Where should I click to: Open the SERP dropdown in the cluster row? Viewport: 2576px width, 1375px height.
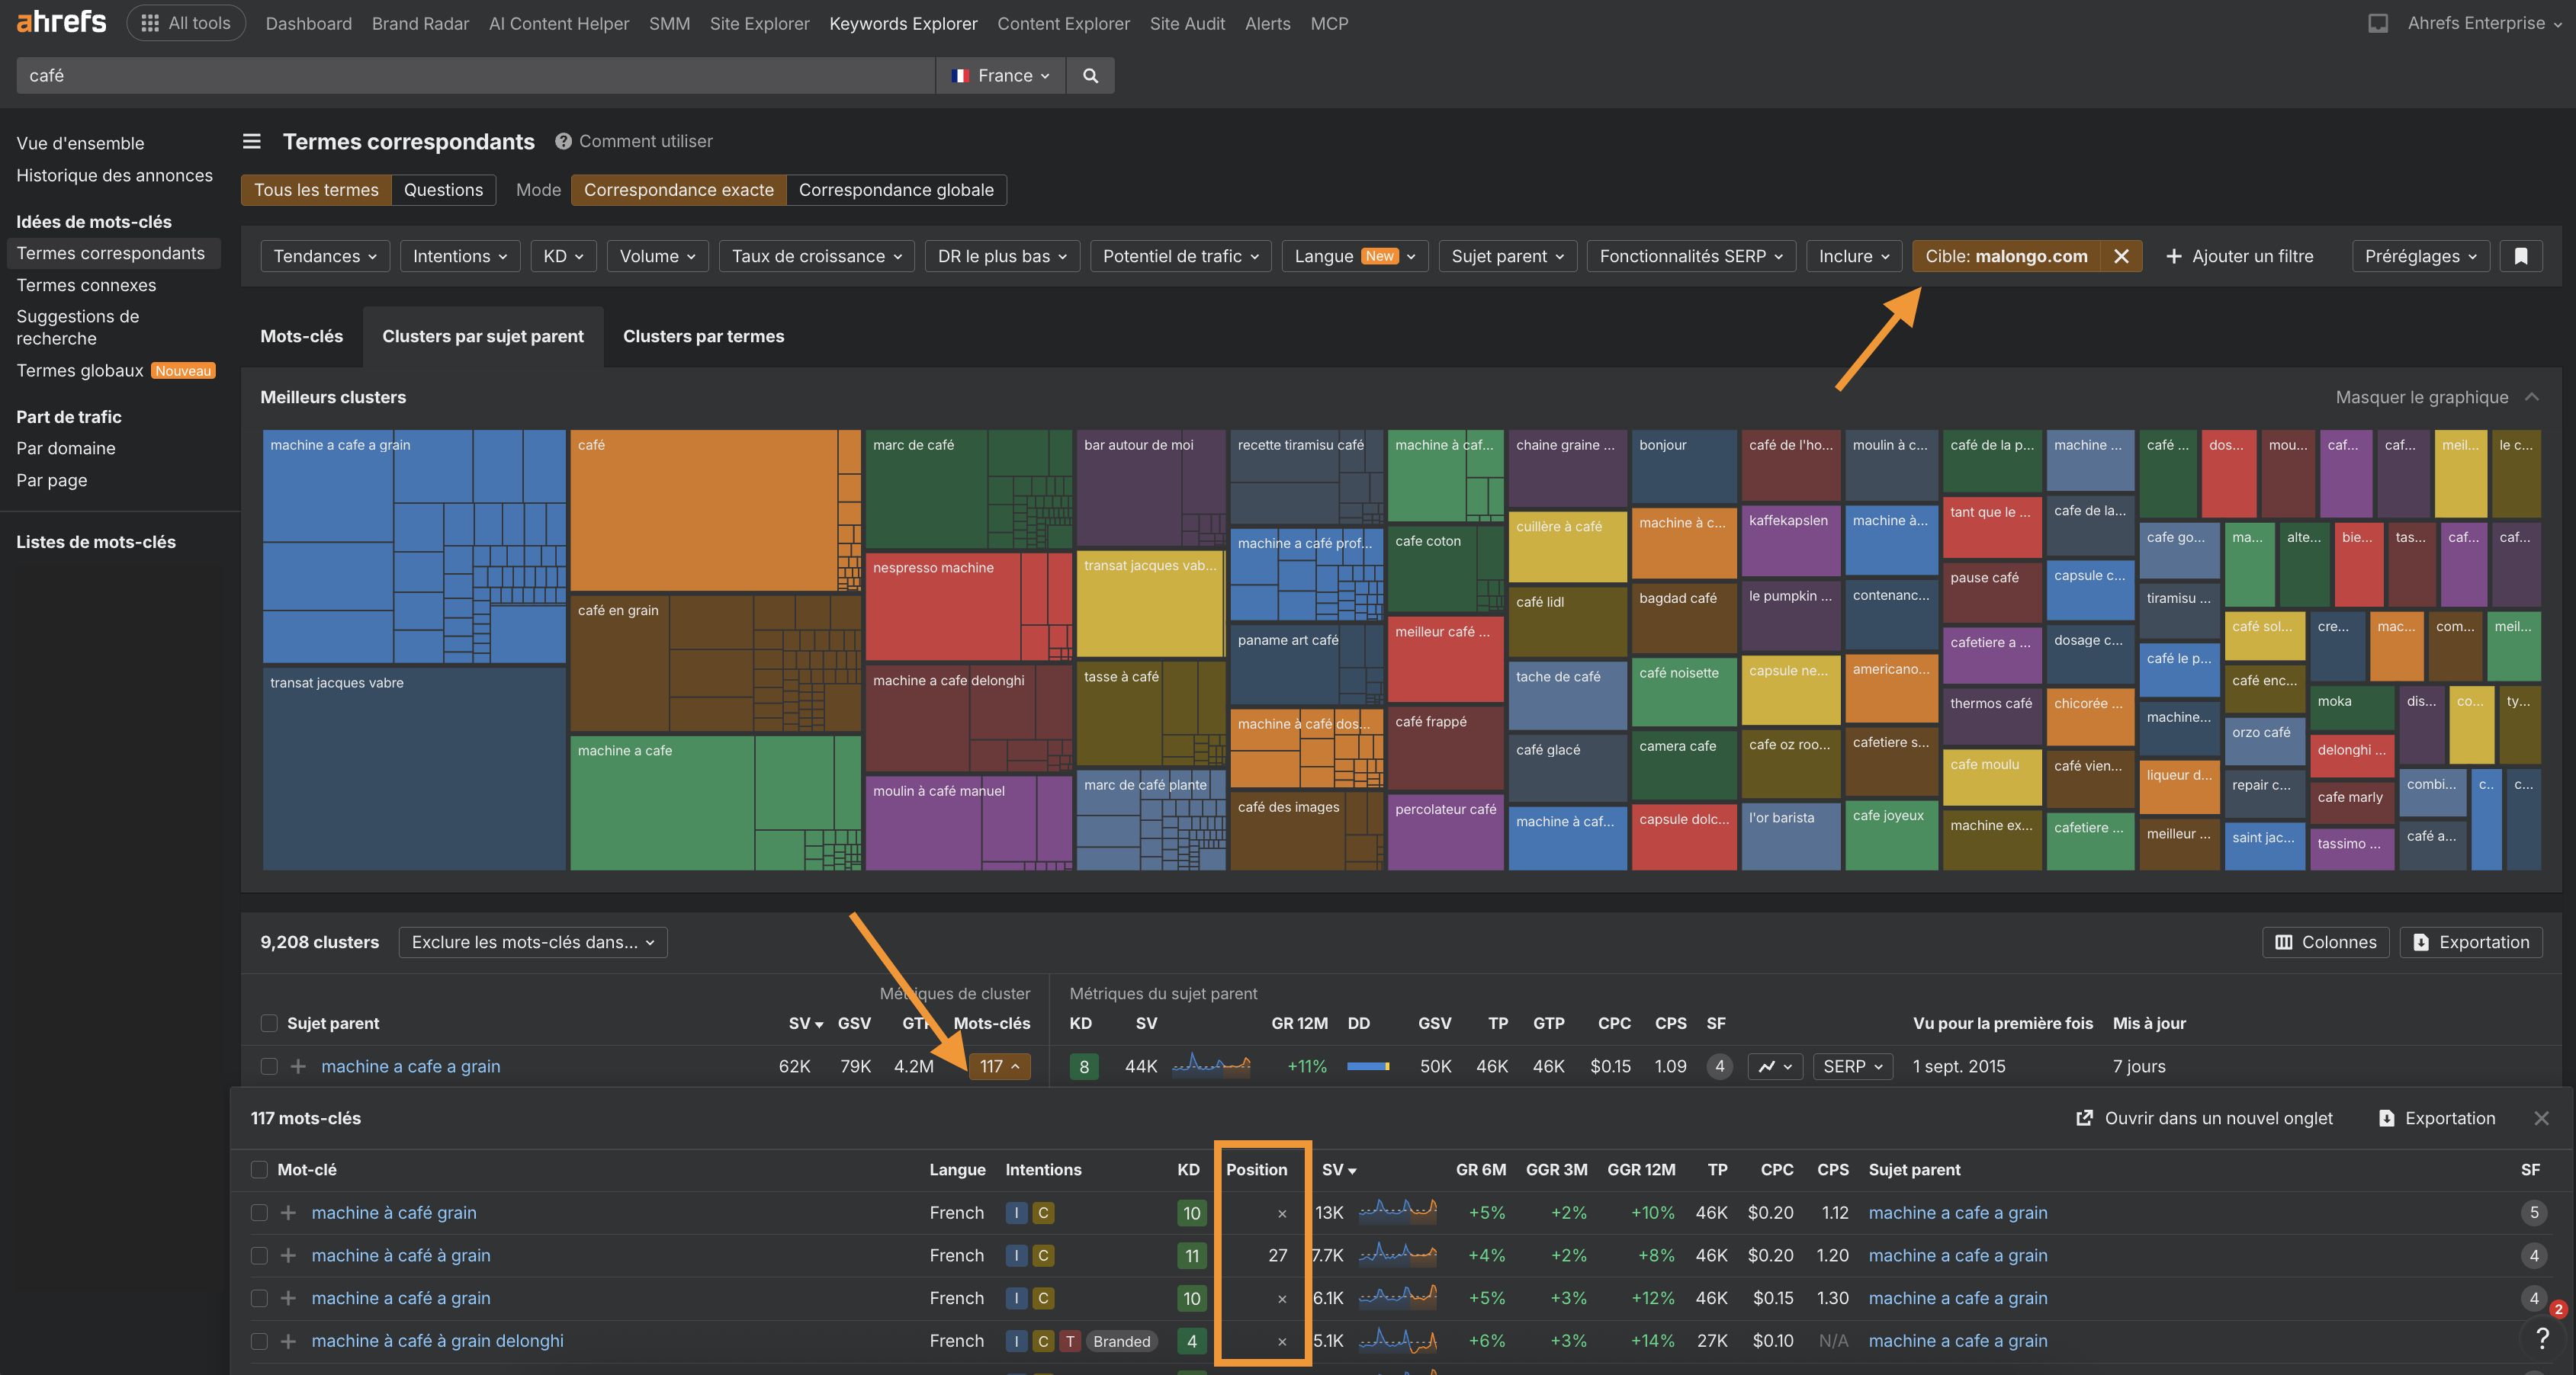(x=1851, y=1066)
